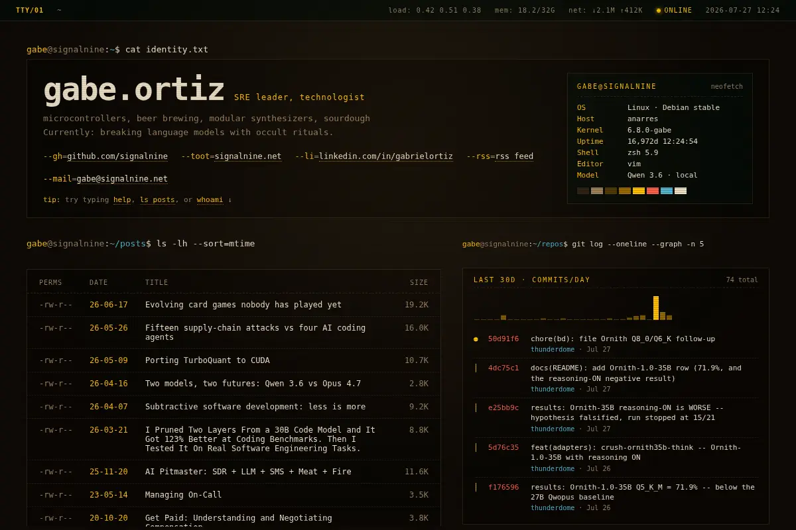Open commit 'docs(README): add Ornith-1.0-35B row'
This screenshot has height=530, width=796.
click(636, 373)
